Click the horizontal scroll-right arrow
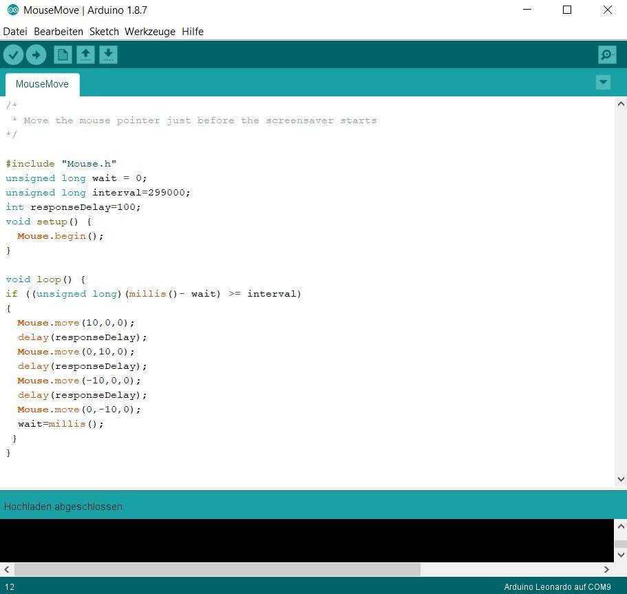 (606, 569)
